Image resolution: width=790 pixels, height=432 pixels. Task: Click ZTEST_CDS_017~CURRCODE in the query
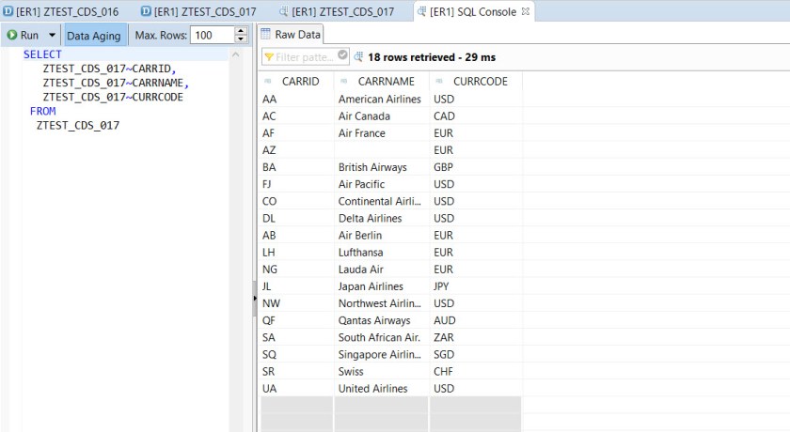(113, 97)
